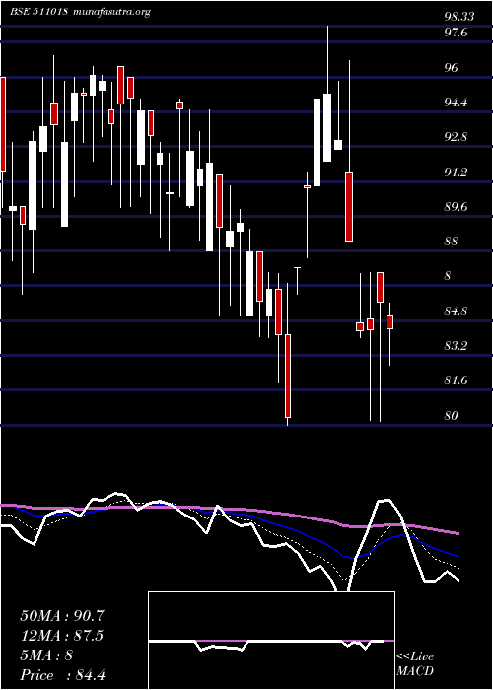Click the long red candle falling to 80

click(x=288, y=376)
